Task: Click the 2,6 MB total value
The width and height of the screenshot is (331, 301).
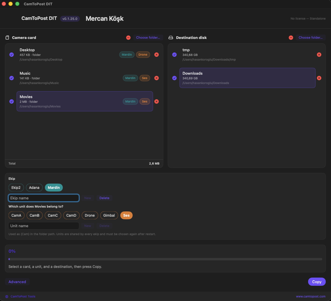Action: tap(154, 163)
